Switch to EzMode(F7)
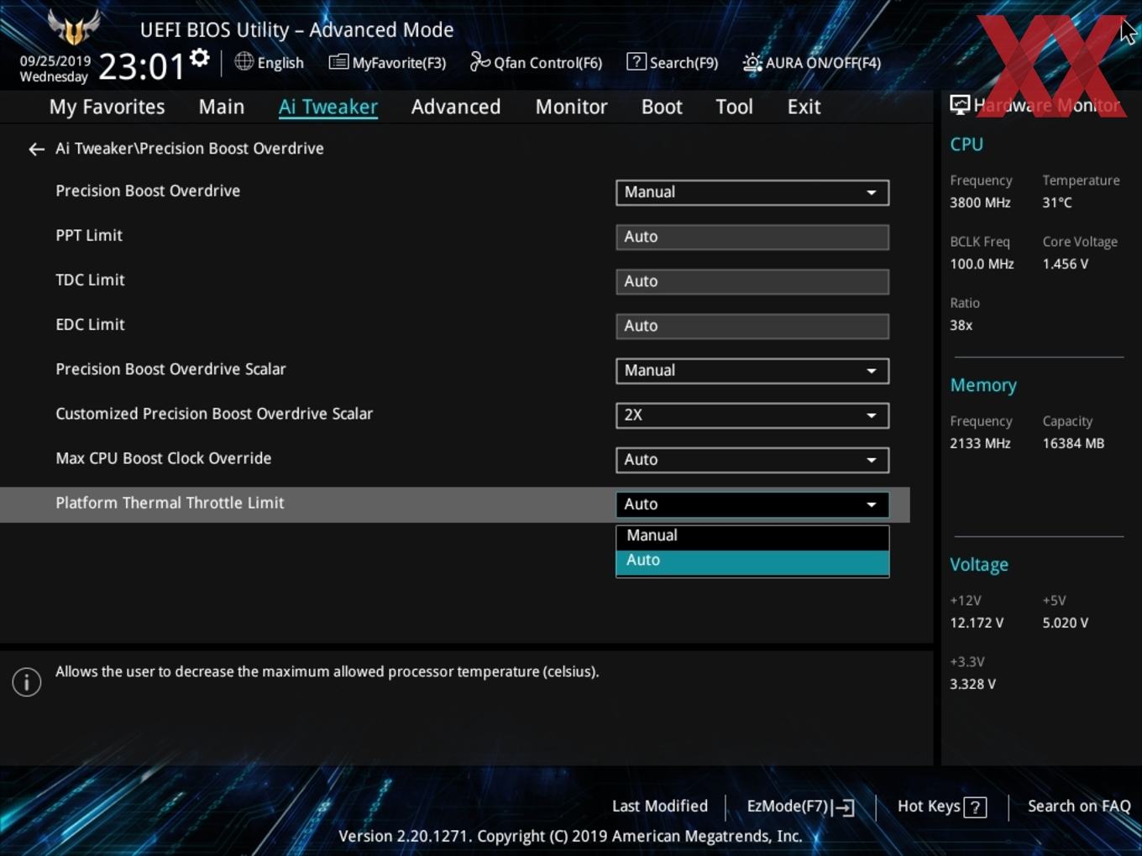Screen dimensions: 1142x856 (x=800, y=806)
